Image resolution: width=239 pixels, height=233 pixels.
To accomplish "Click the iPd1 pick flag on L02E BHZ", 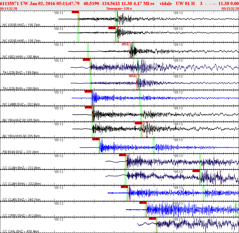I will (x=86, y=60).
